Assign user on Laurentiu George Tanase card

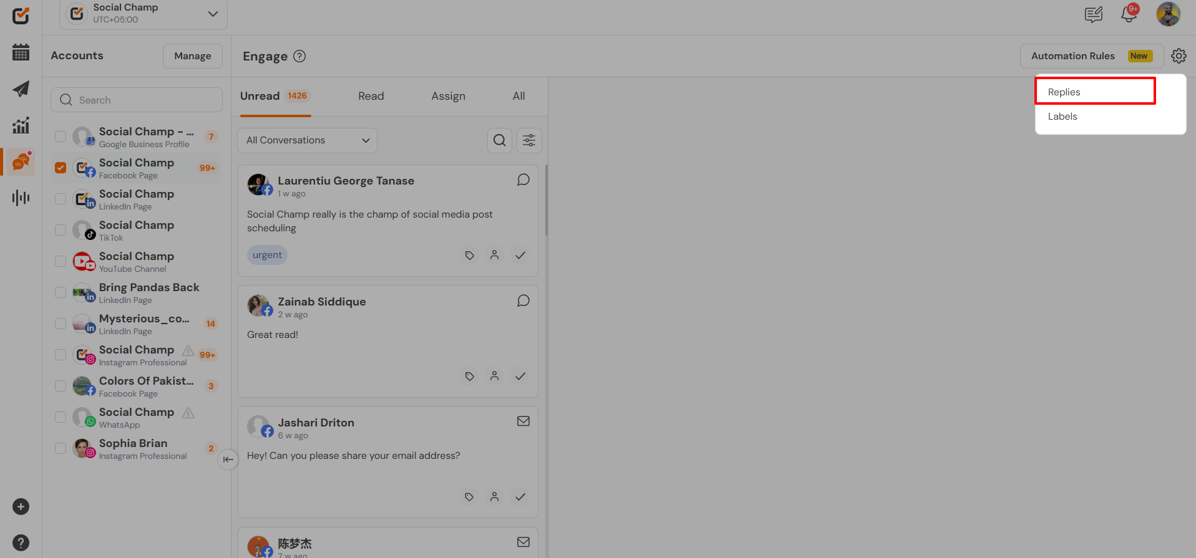(x=494, y=255)
